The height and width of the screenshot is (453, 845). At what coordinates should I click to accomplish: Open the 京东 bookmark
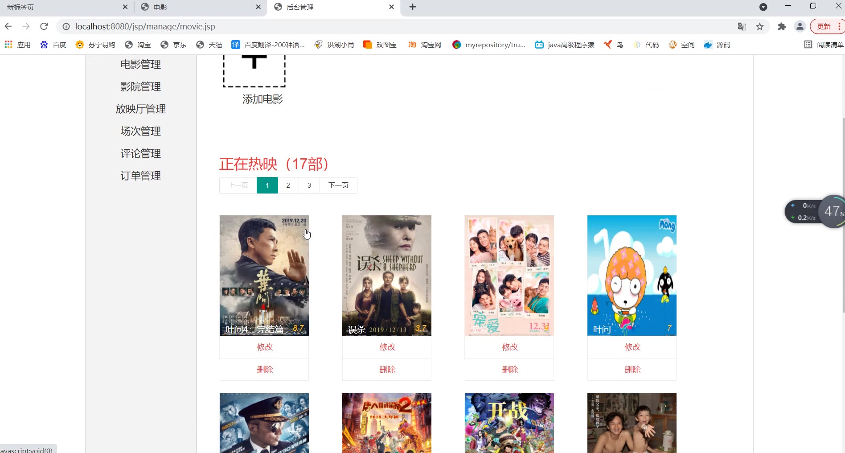[173, 45]
